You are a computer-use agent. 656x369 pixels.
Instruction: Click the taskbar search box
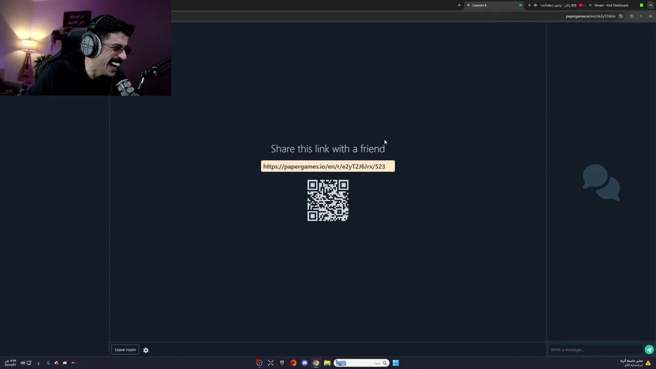(361, 363)
